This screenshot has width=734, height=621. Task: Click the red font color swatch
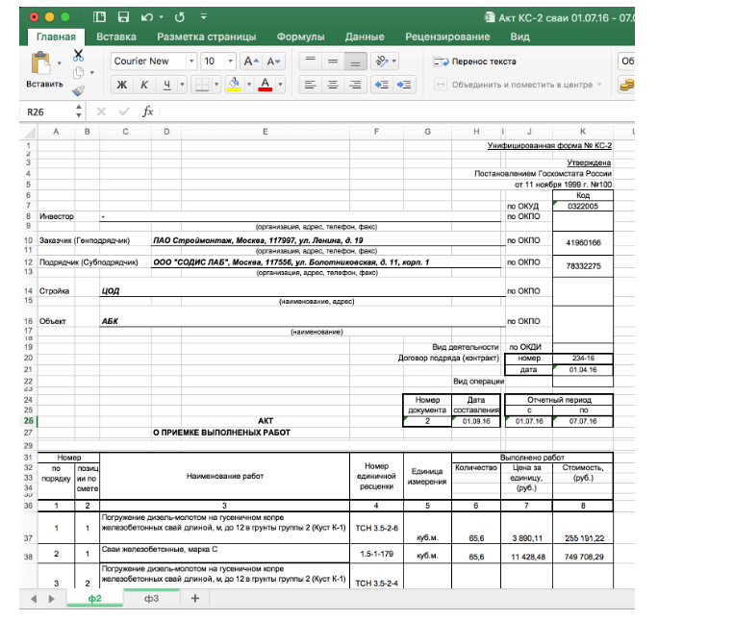tap(264, 85)
